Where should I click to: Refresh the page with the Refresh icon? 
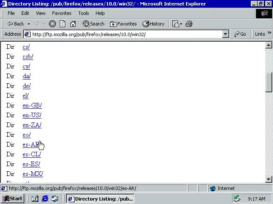(x=63, y=24)
